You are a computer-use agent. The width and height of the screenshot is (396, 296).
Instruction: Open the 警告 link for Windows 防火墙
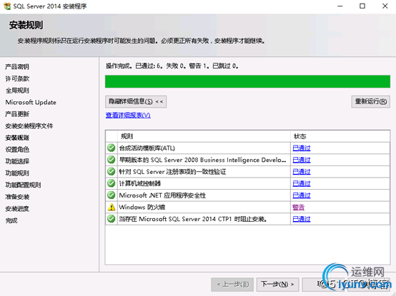[x=299, y=208]
